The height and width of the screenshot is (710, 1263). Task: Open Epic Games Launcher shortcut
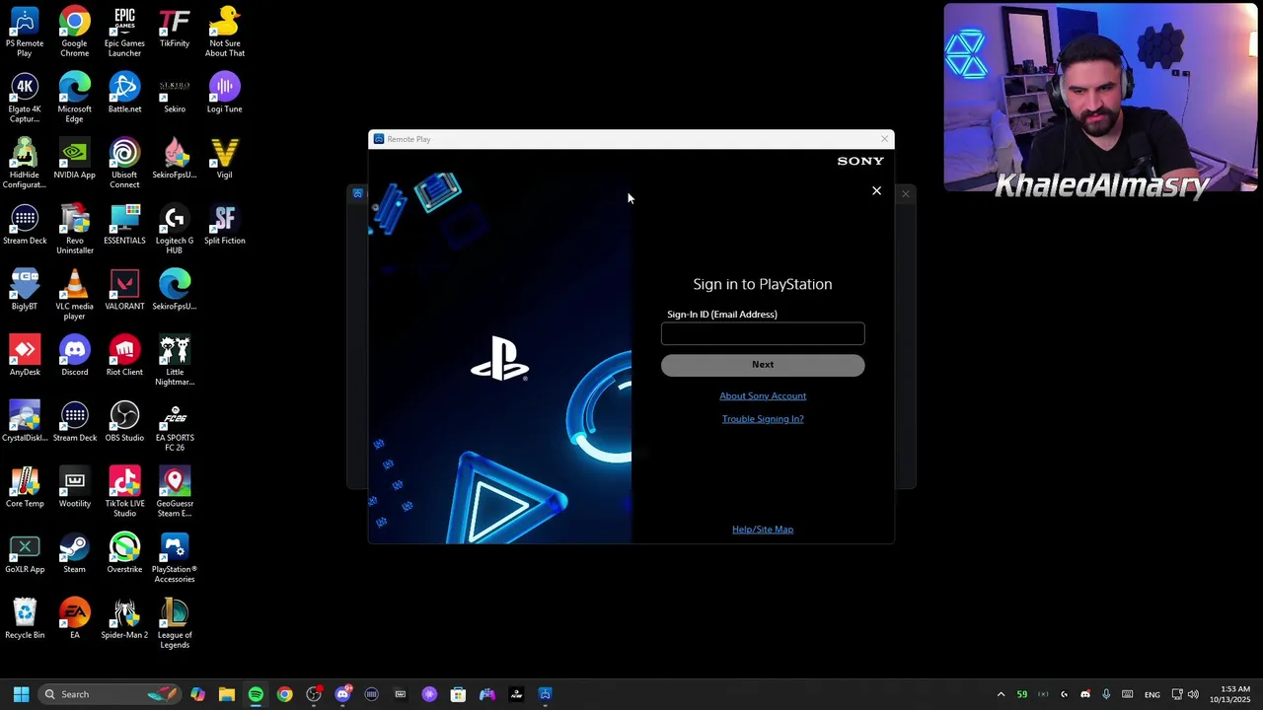124,32
